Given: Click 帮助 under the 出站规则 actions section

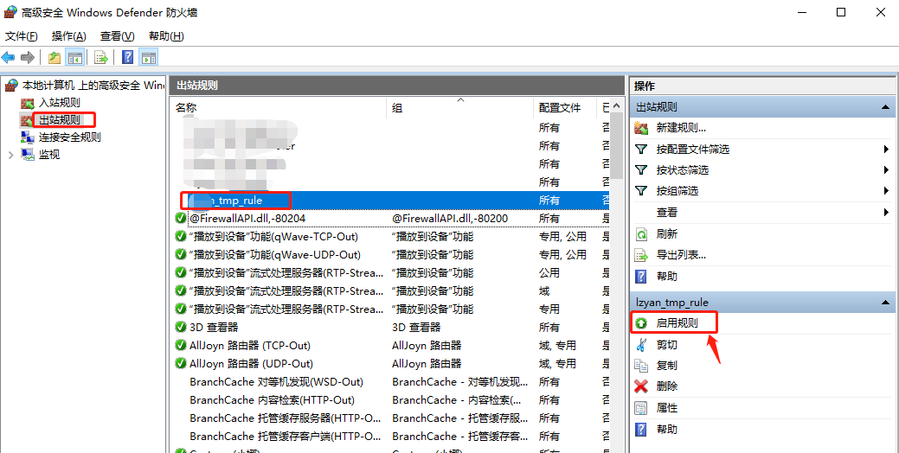Looking at the screenshot, I should pos(667,276).
